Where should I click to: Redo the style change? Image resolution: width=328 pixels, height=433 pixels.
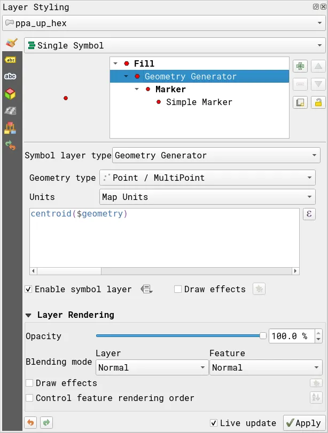pyautogui.click(x=46, y=423)
